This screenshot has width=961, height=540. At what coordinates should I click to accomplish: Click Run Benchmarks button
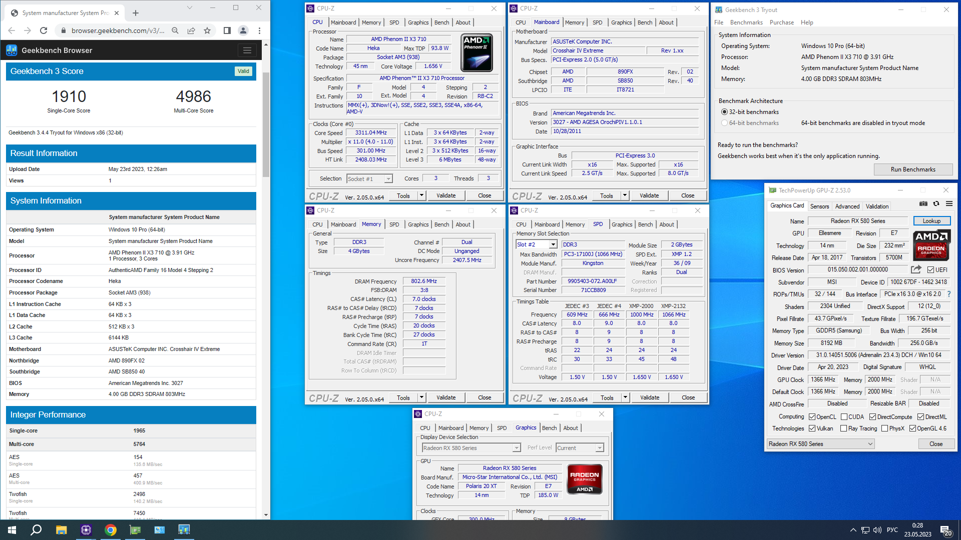pos(913,169)
